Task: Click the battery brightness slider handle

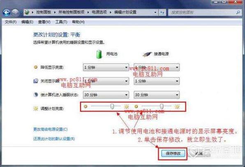Action: tap(112, 107)
